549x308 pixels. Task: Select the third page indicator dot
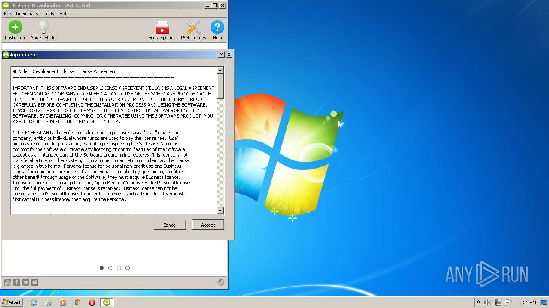point(119,268)
